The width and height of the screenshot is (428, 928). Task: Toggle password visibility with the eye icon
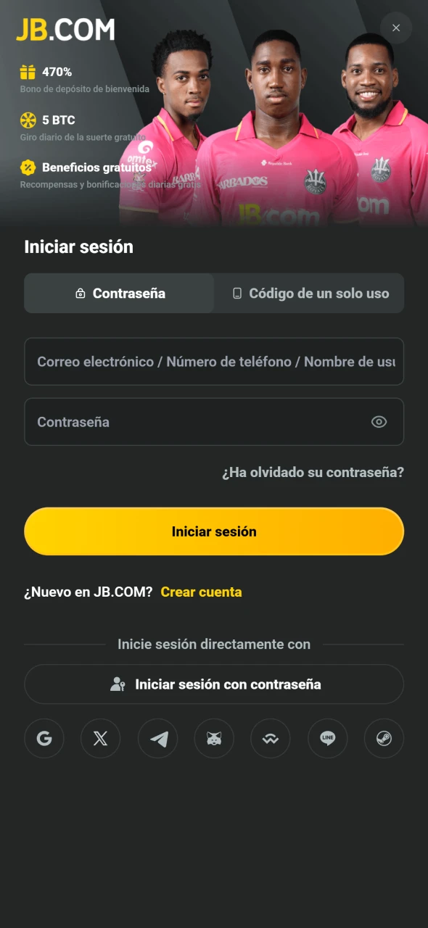379,421
